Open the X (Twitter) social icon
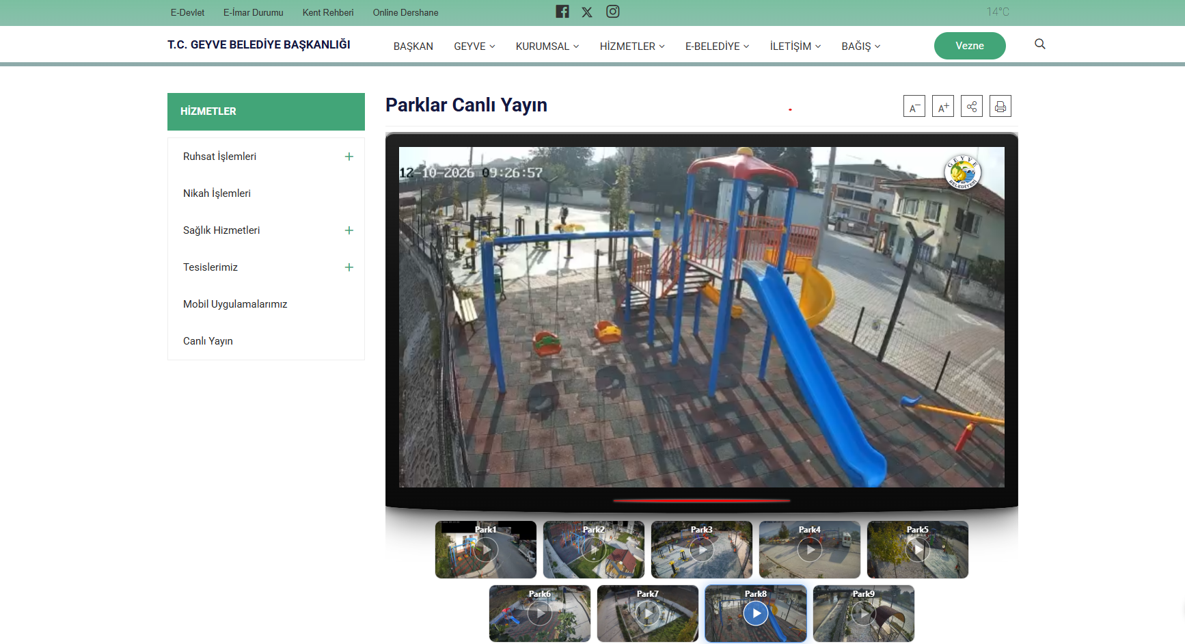The height and width of the screenshot is (644, 1185). [x=587, y=12]
